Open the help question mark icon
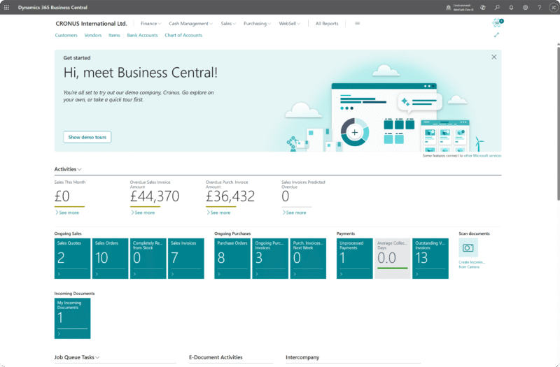Viewport: 560px width, 367px height. click(539, 7)
